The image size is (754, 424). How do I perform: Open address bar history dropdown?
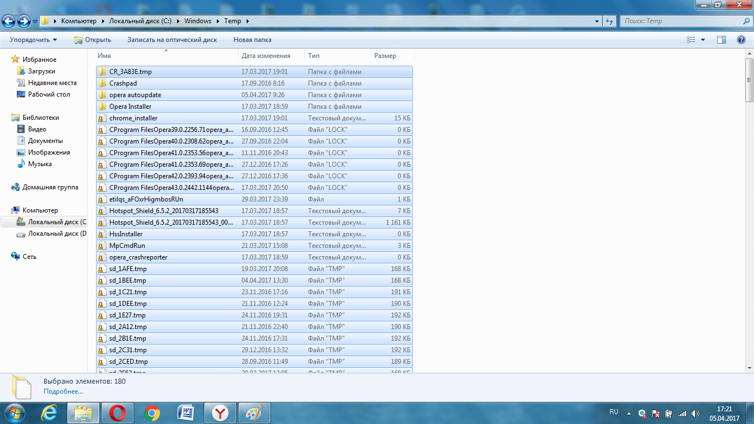[597, 21]
